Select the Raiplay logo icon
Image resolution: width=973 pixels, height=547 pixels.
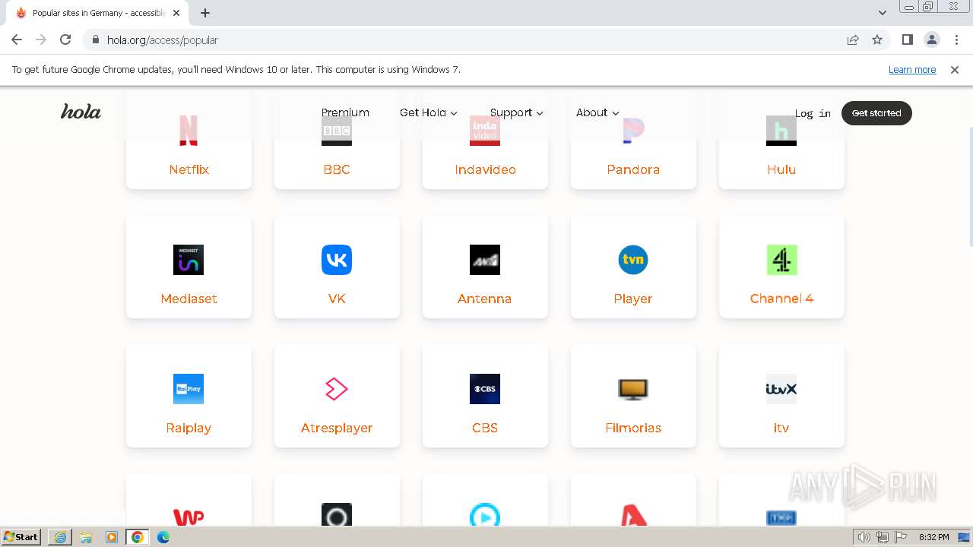(x=189, y=389)
